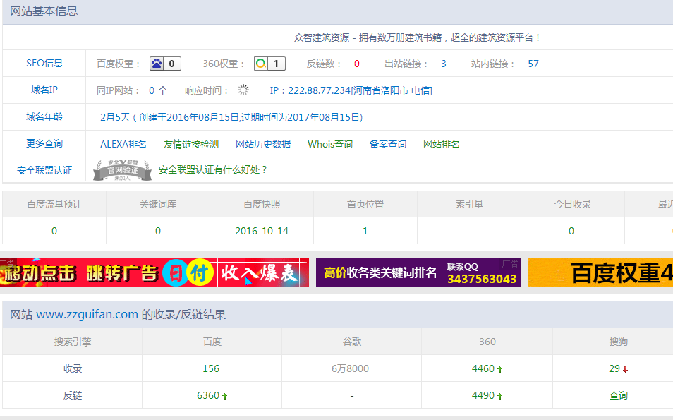Click the 360反链 value 4490
673x420 pixels.
pos(483,395)
